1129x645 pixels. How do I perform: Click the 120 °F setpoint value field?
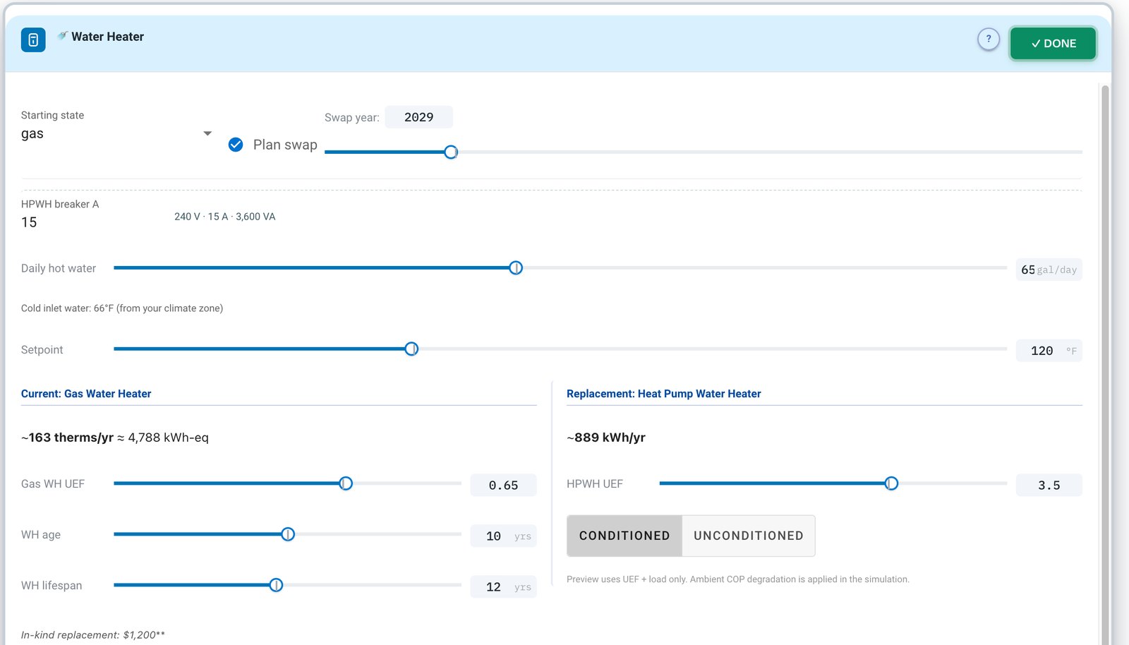click(1049, 351)
